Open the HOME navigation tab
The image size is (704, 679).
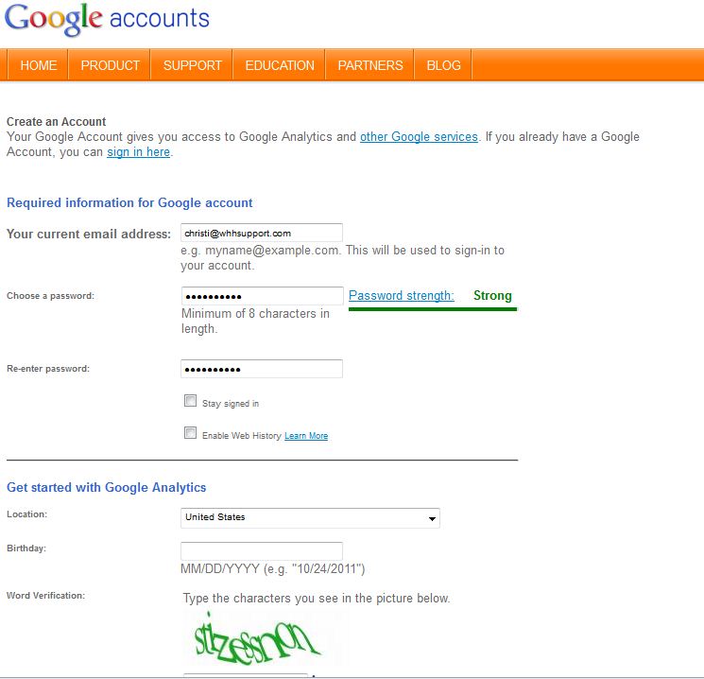click(x=39, y=65)
